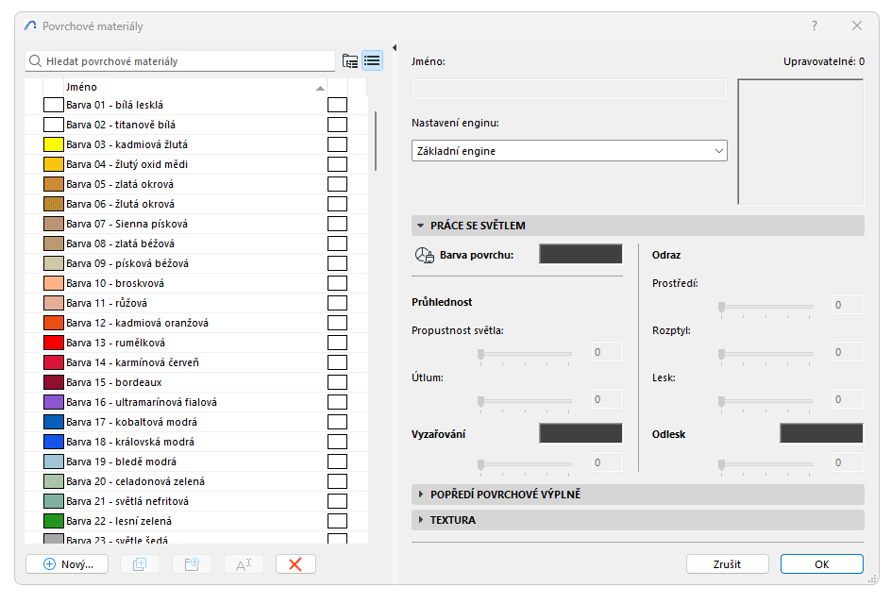Create a new folder for materials
Image resolution: width=891 pixels, height=604 pixels.
[x=193, y=563]
